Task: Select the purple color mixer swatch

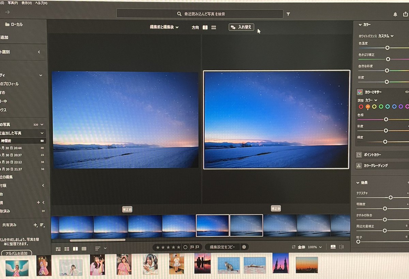Action: pyautogui.click(x=401, y=107)
